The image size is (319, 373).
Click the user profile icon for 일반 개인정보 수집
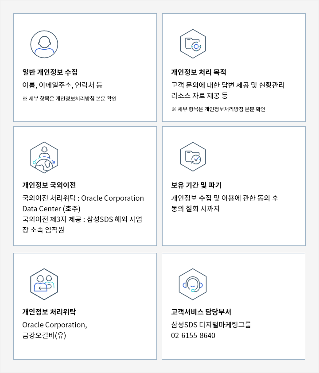coord(44,44)
